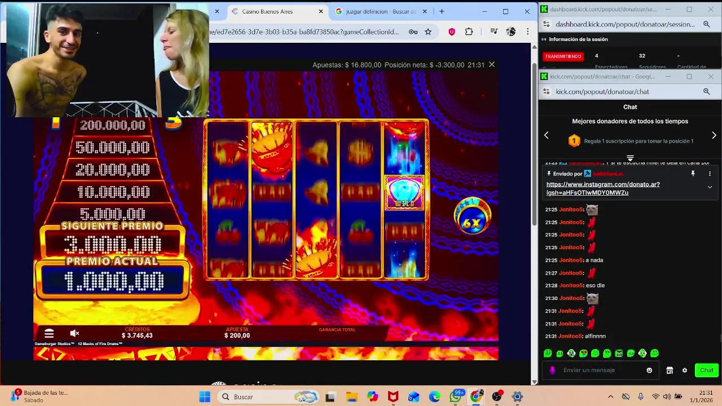Click the chat message 'alfinnnn'
Viewport: 722px width, 406px height.
click(x=596, y=336)
